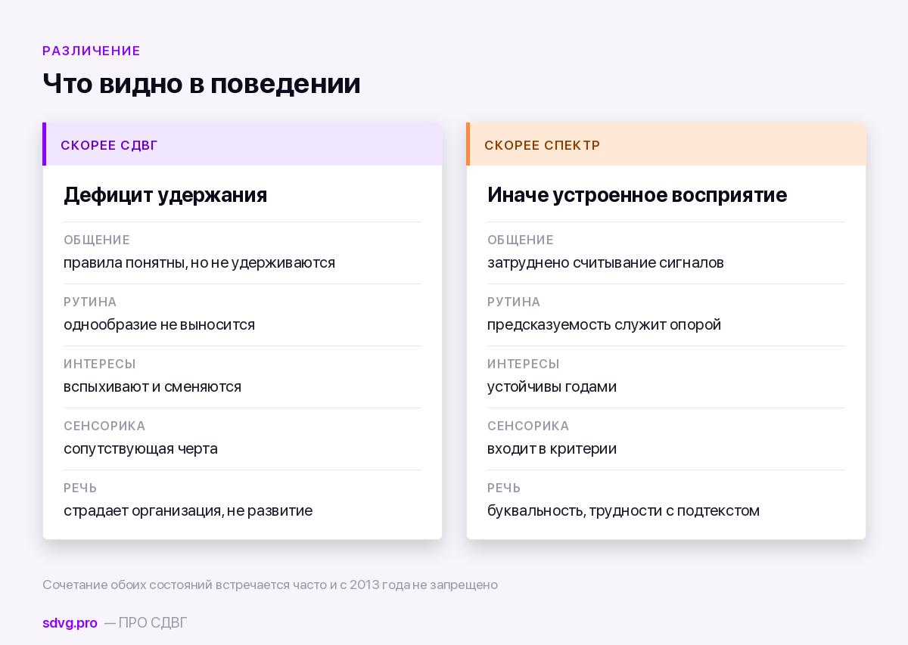Click 'правила понятны, но не удерживаются'
Viewport: 908px width, 645px height.
pos(199,263)
